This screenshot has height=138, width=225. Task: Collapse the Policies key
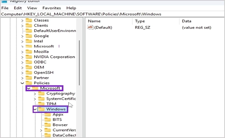click(x=22, y=83)
